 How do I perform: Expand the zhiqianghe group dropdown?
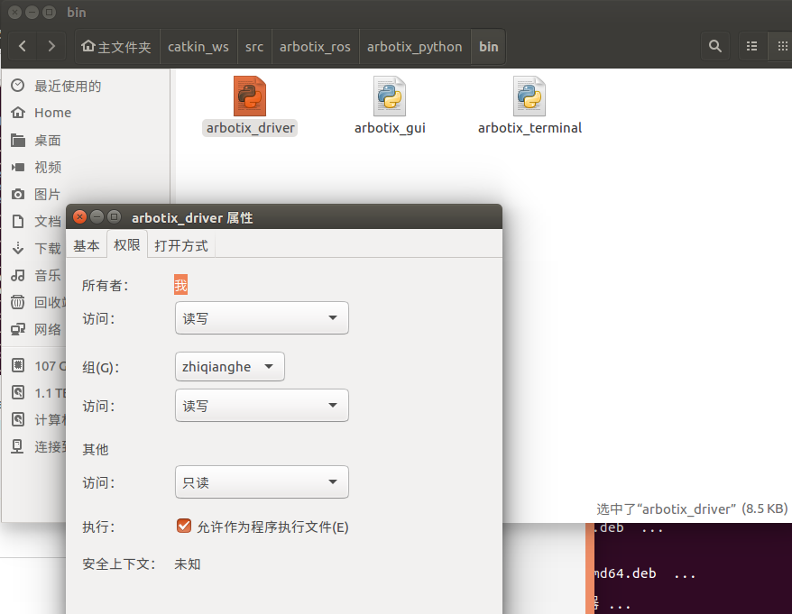[229, 366]
